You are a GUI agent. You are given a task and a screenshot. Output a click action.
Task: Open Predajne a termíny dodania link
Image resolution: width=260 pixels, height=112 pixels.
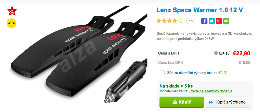point(211,91)
